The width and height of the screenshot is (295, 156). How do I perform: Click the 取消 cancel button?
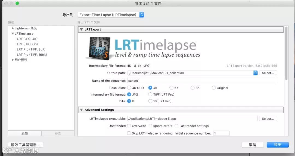(x=252, y=145)
